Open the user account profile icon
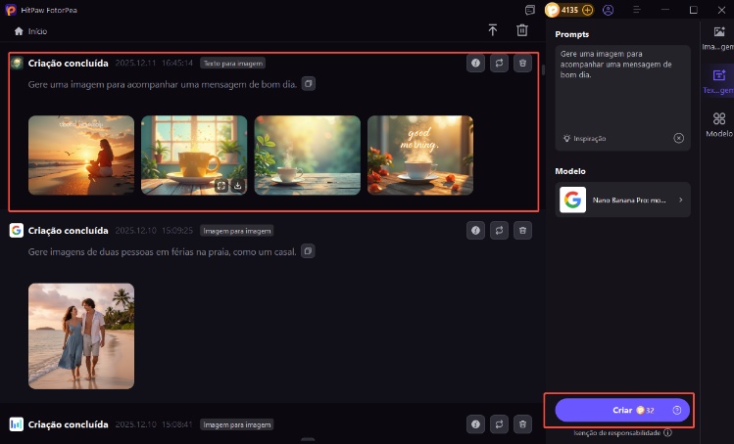 pos(609,10)
